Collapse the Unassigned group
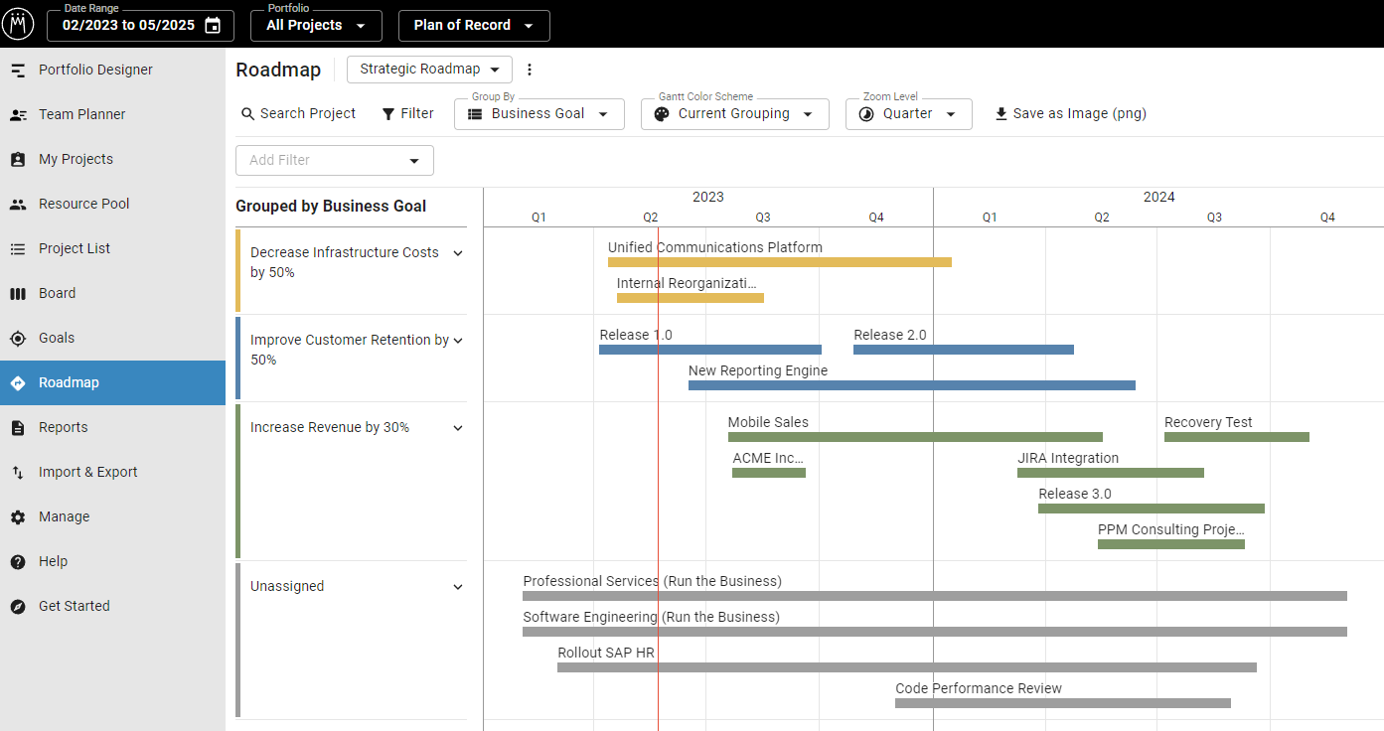 458,587
